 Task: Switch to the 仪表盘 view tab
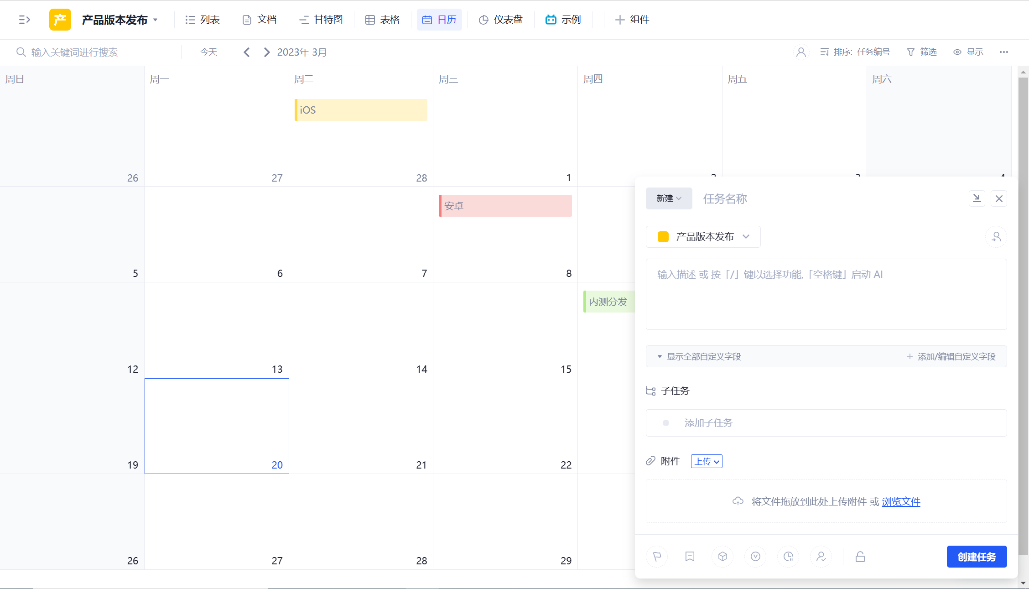coord(501,20)
